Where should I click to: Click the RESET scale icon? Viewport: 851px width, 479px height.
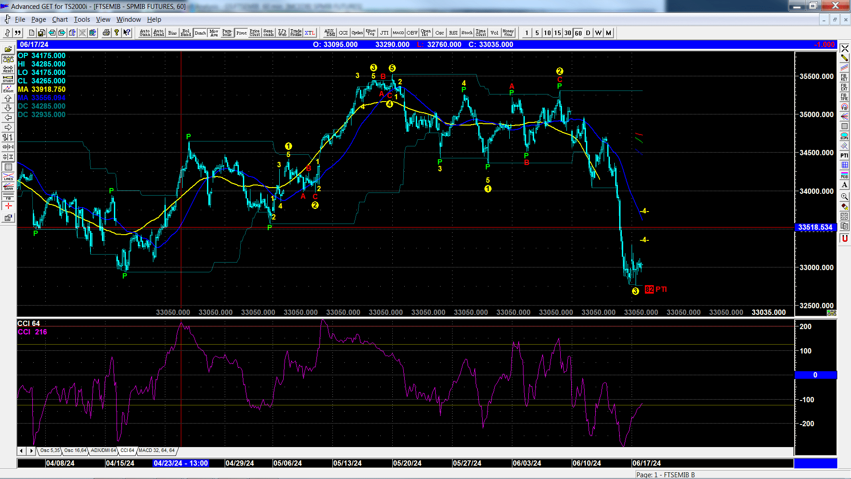click(8, 69)
